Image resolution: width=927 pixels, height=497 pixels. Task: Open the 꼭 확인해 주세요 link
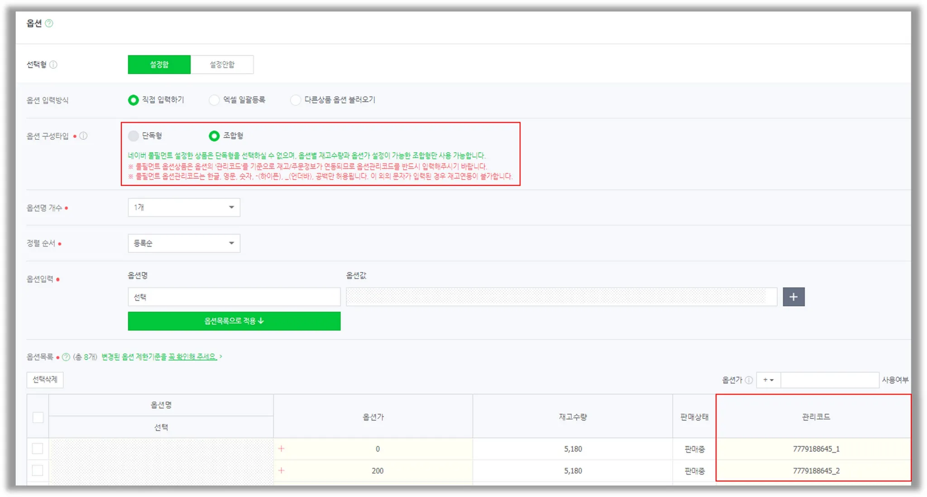[193, 357]
